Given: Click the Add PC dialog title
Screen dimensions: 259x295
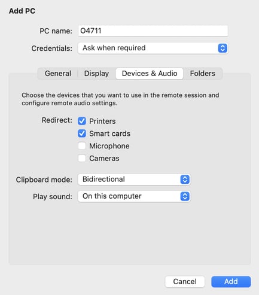Looking at the screenshot, I should pos(22,11).
